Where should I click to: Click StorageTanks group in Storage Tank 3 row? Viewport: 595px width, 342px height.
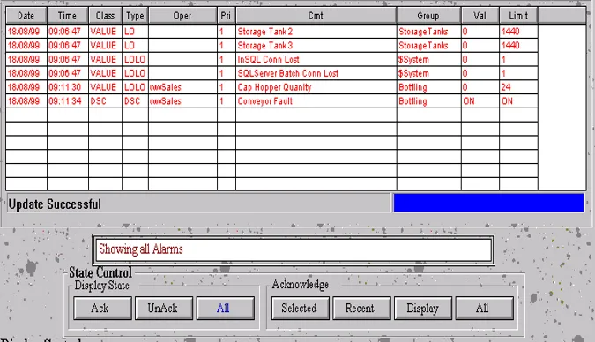(x=423, y=46)
